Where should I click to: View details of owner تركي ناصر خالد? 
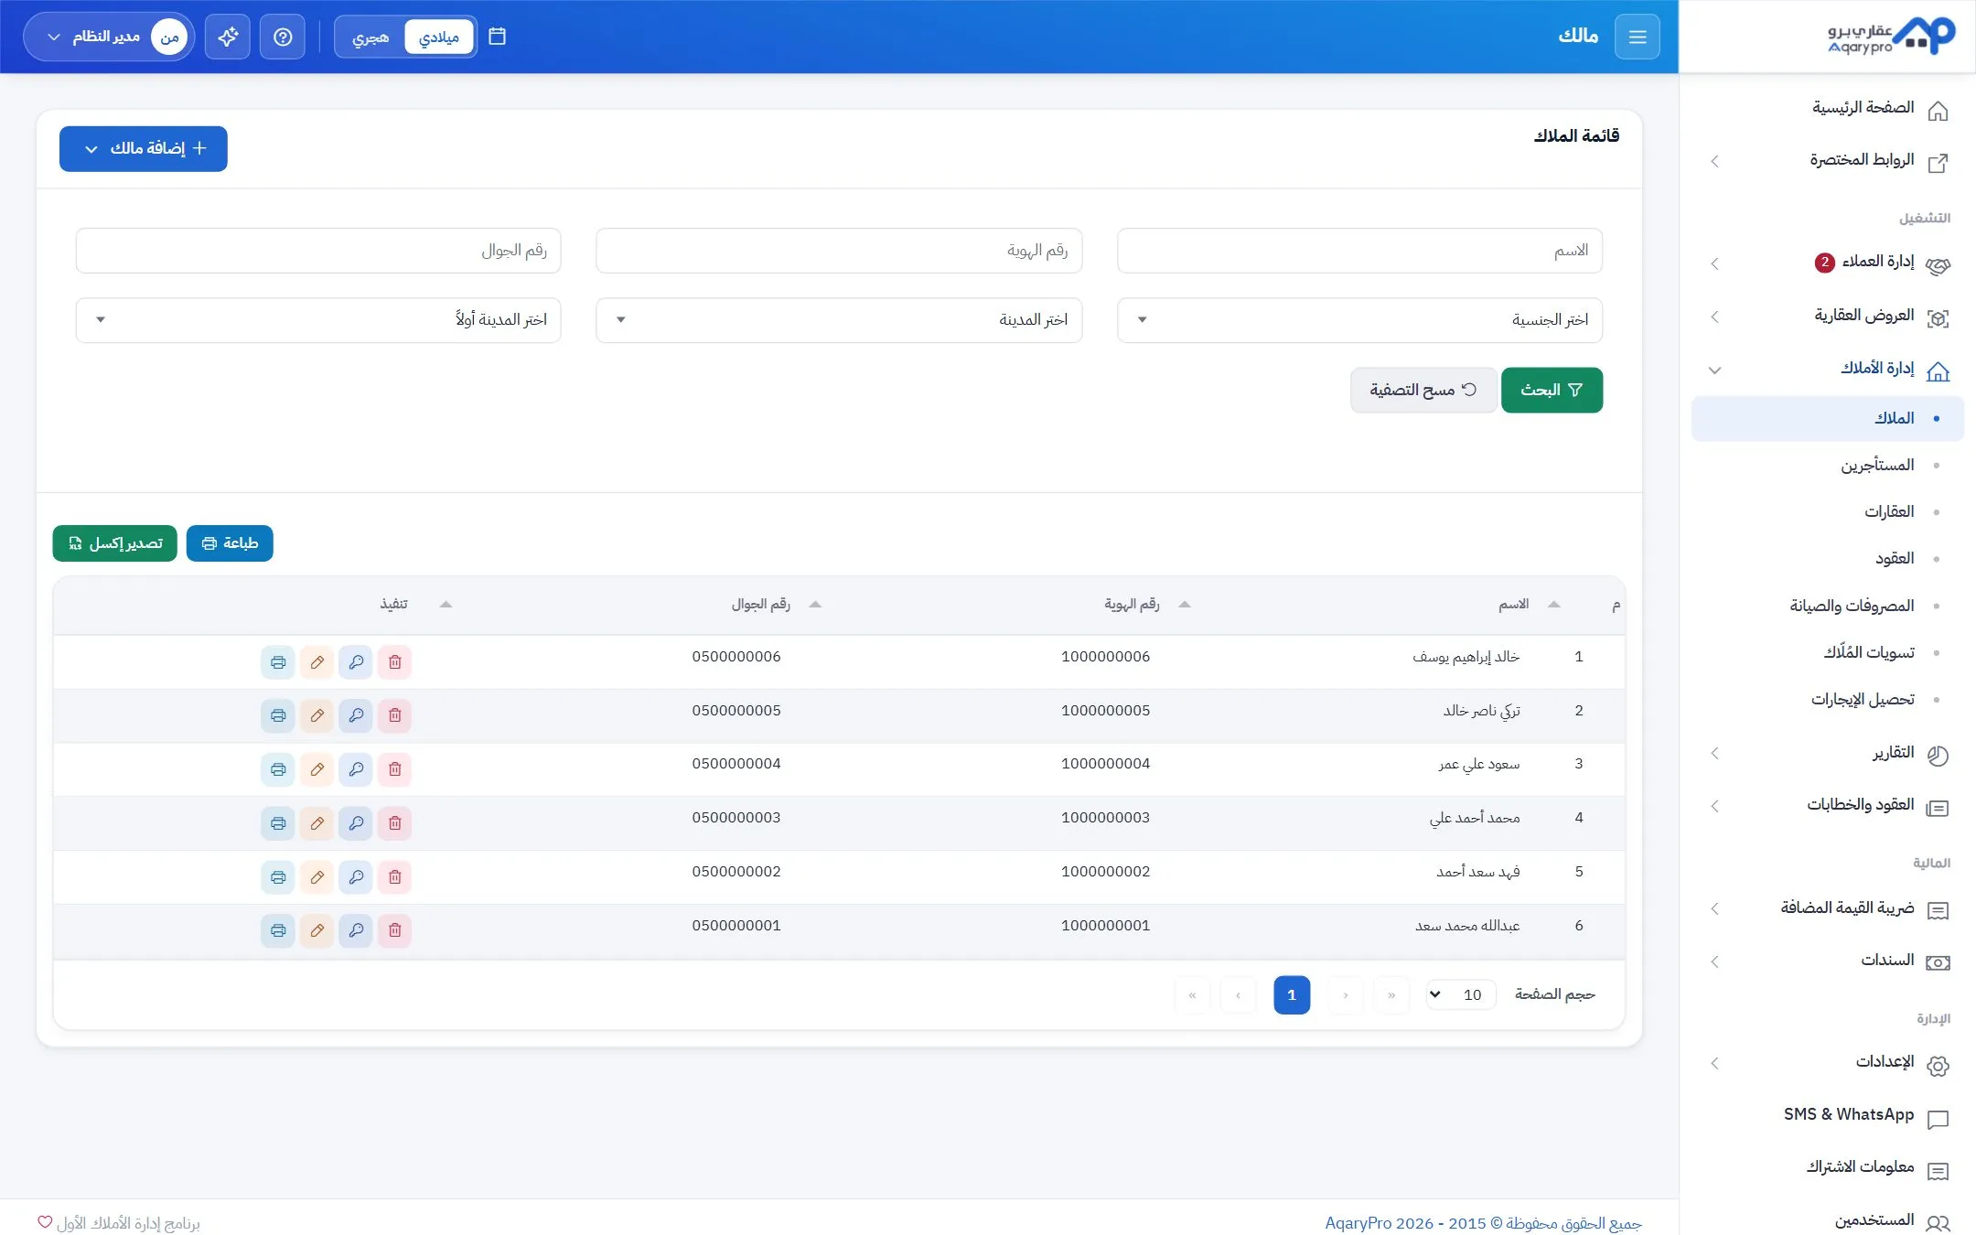pyautogui.click(x=356, y=715)
